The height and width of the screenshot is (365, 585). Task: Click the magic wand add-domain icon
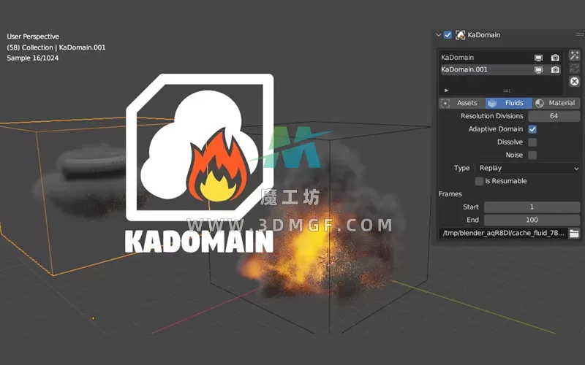tap(574, 55)
